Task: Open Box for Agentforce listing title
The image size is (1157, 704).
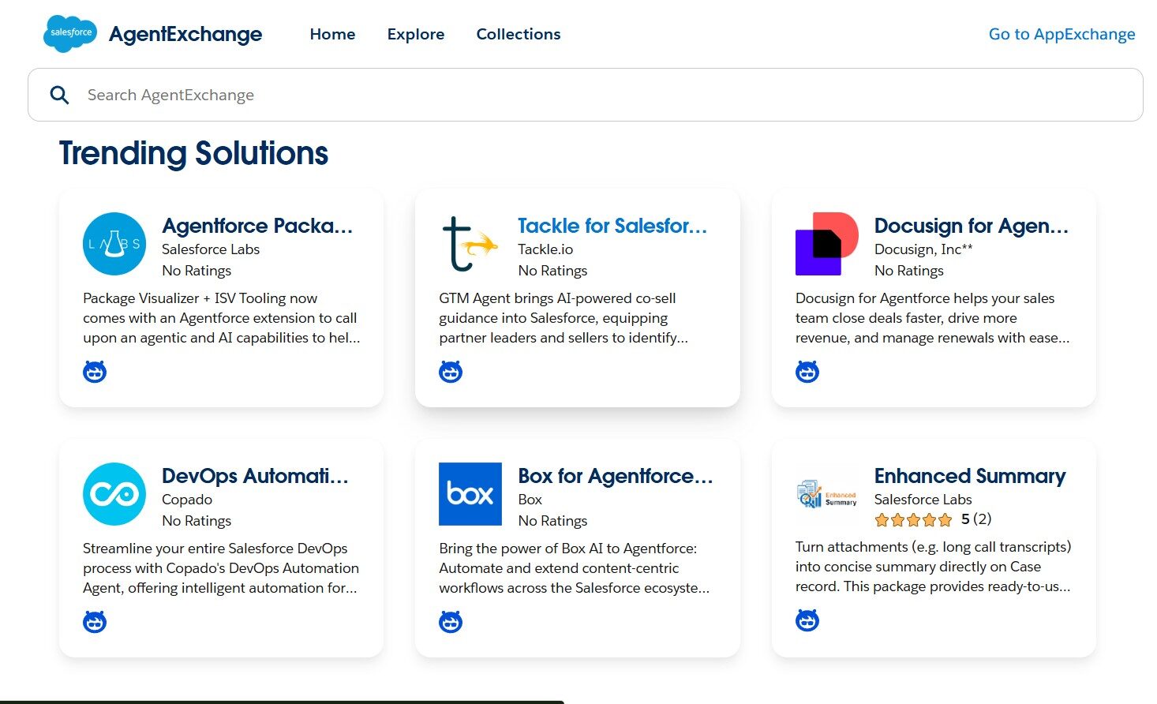Action: coord(615,476)
